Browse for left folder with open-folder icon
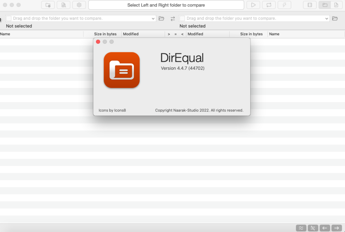 pos(161,19)
